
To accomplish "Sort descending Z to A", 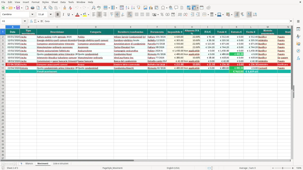I will coord(133,8).
